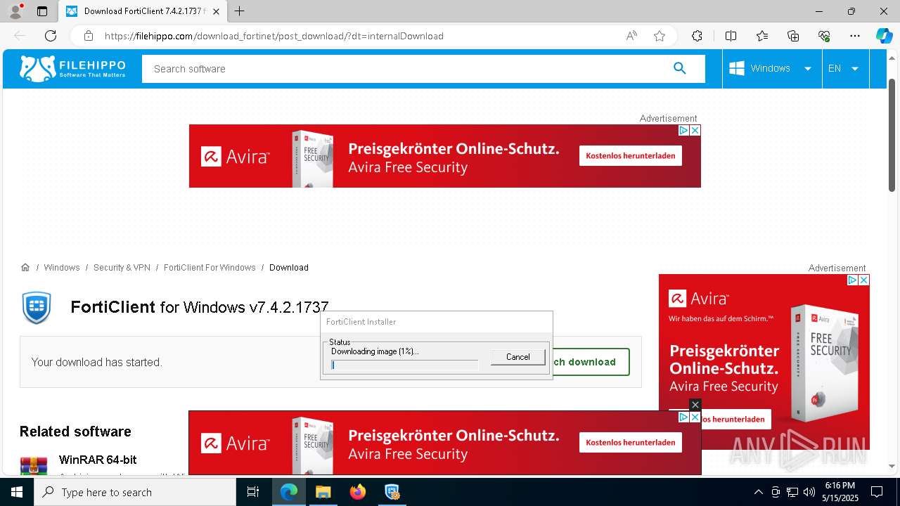Open clock and date in taskbar
Screen dimensions: 900x506
(x=840, y=492)
